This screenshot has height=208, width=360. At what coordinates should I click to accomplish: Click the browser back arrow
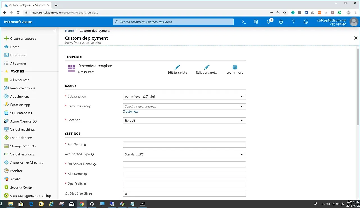(x=5, y=13)
